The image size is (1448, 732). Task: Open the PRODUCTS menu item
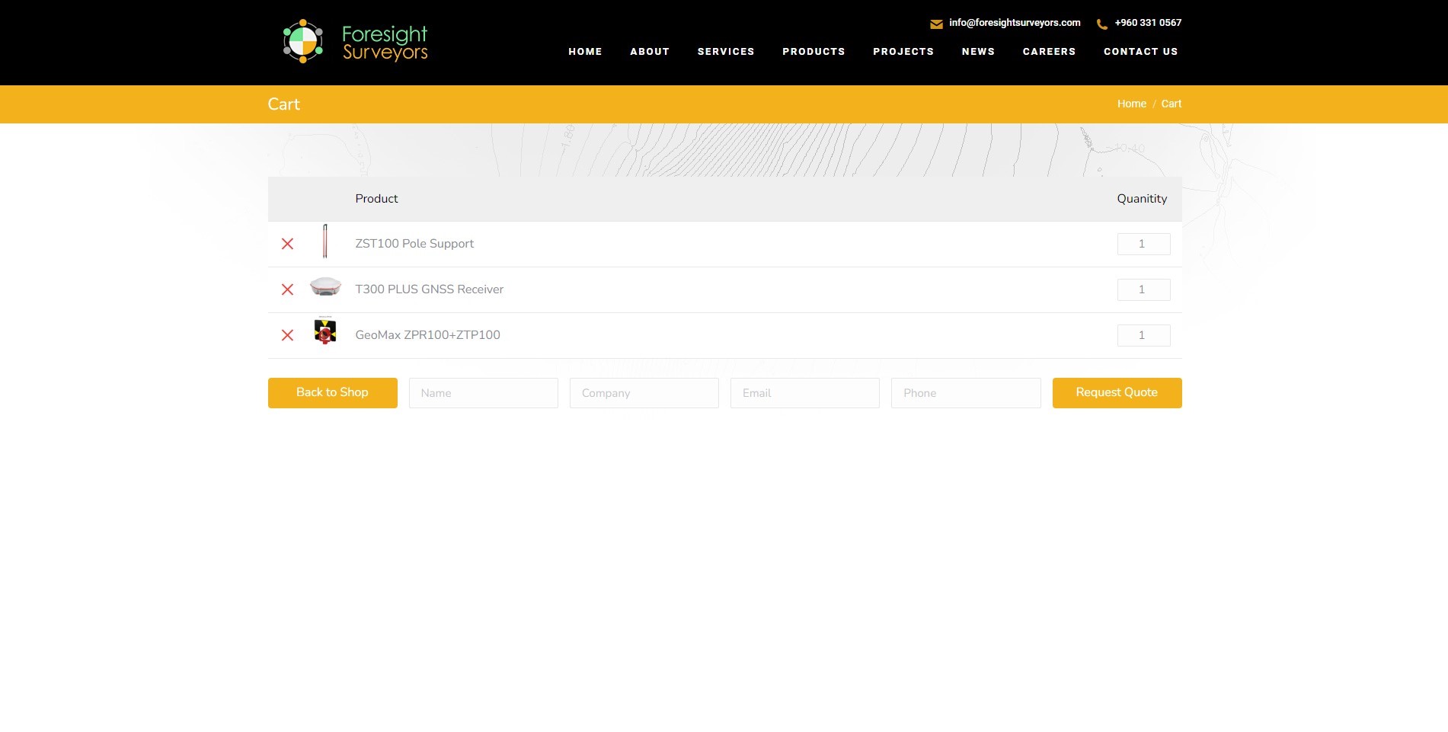[814, 52]
